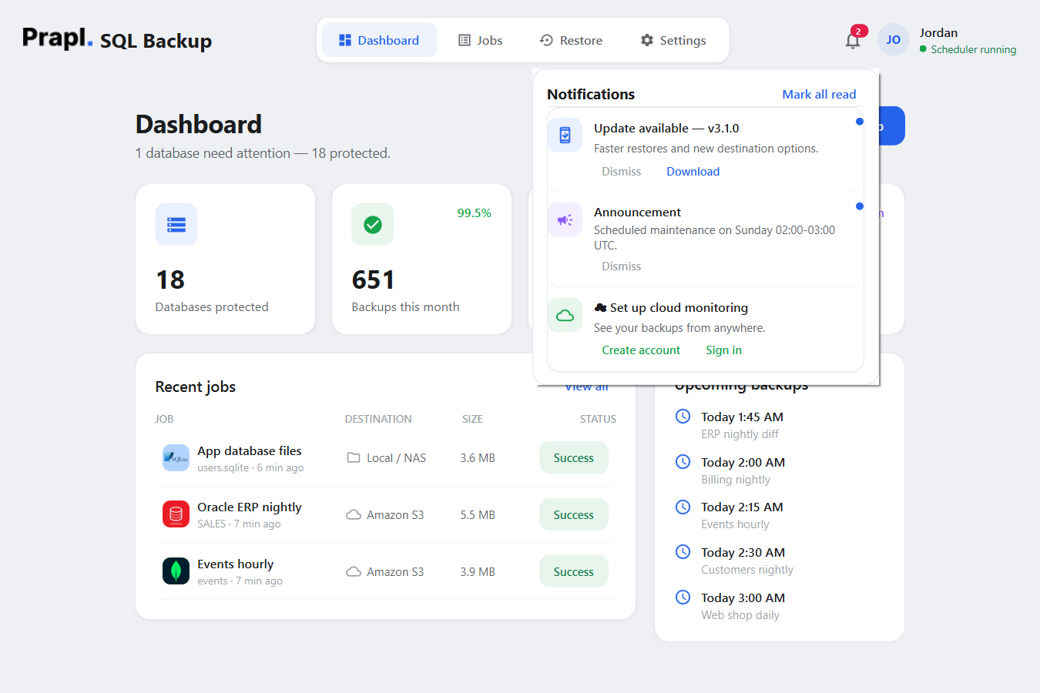Select the Dashboard tab
Image resolution: width=1040 pixels, height=693 pixels.
point(379,40)
